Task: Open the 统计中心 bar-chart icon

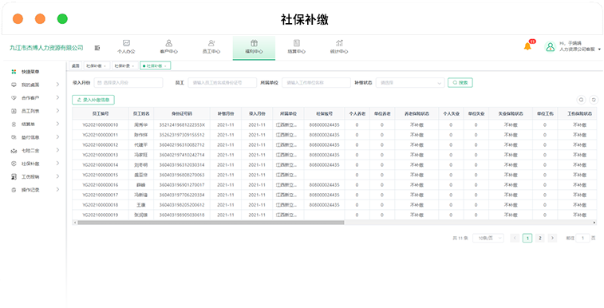Action: click(339, 43)
